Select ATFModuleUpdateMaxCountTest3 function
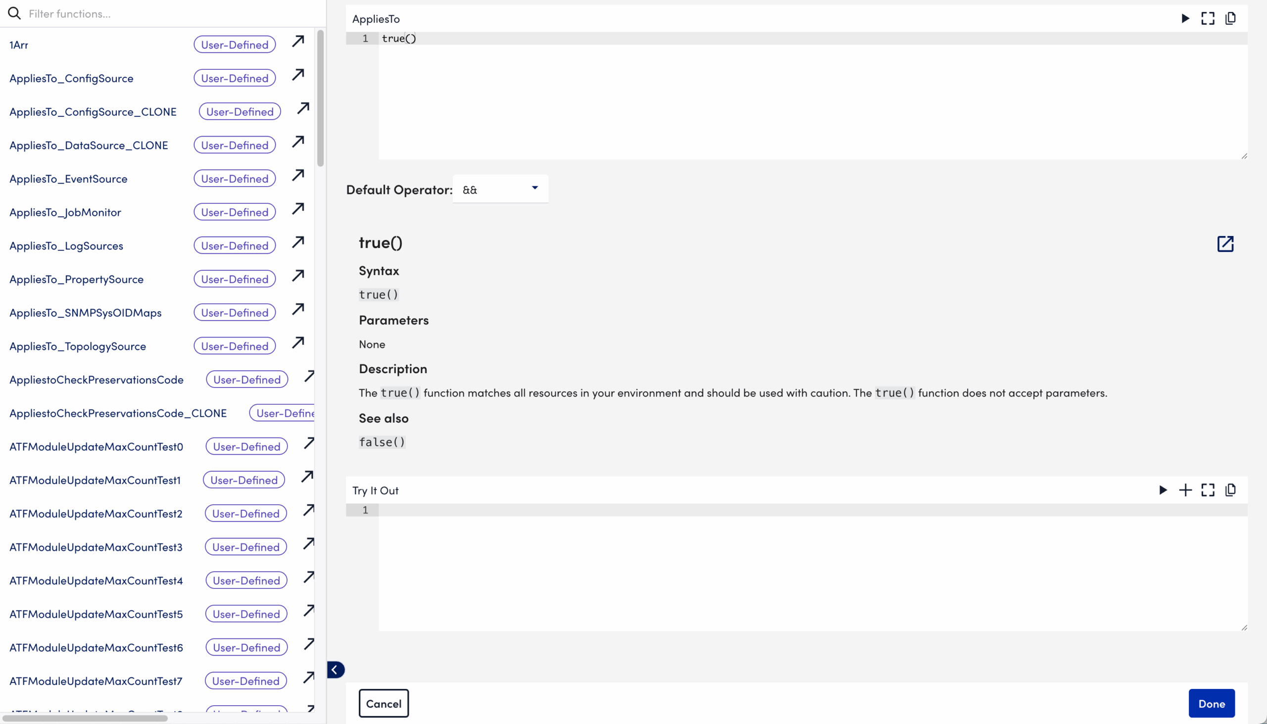Viewport: 1267px width, 724px height. tap(96, 547)
